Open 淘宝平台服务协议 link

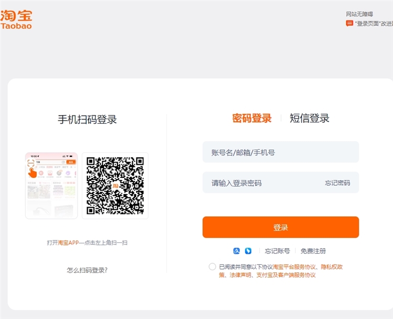pyautogui.click(x=294, y=267)
